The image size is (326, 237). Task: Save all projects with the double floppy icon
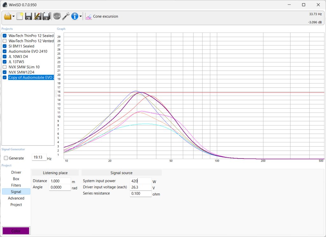coord(46,16)
